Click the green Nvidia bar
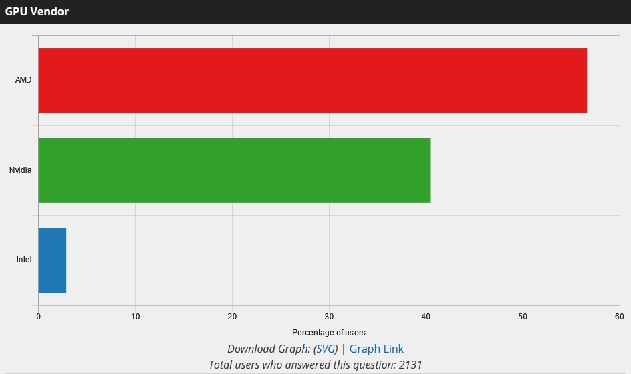The image size is (631, 374). (235, 170)
